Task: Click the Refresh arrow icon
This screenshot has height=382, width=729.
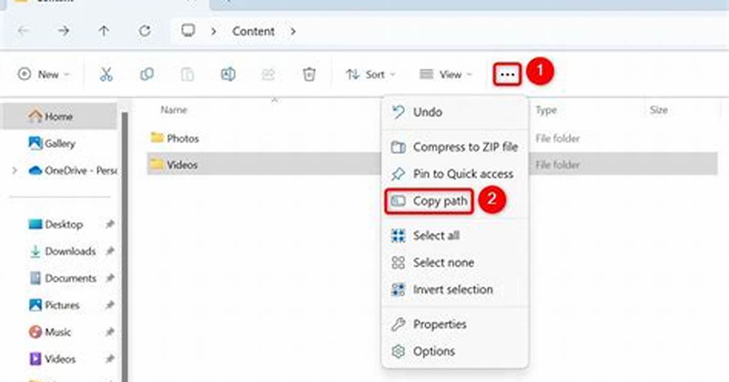Action: click(x=144, y=31)
